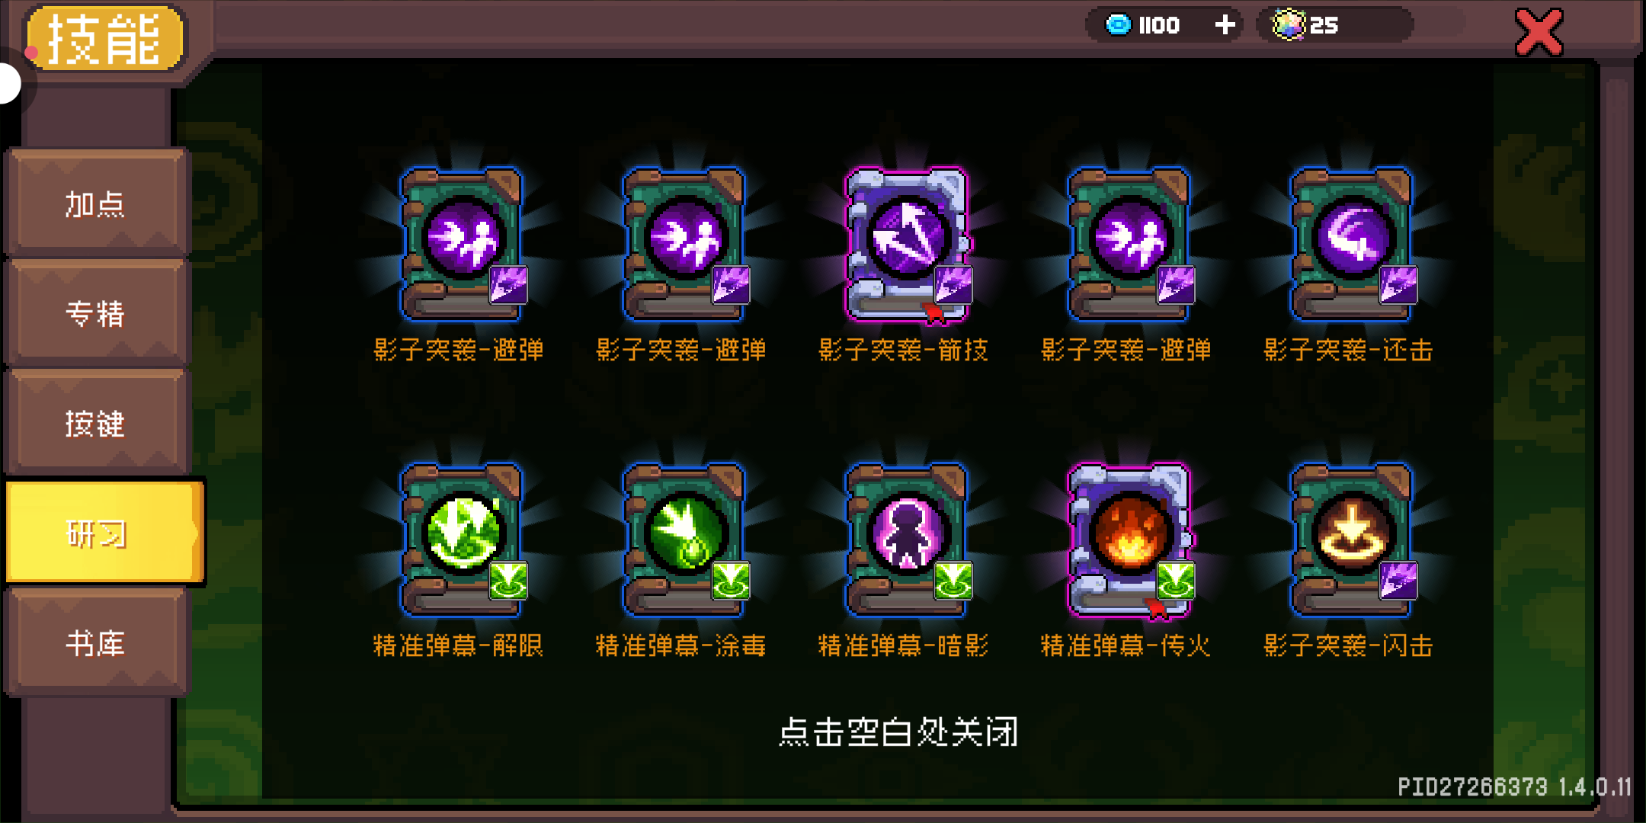1646x823 pixels.
Task: Select the leftmost 影子突袭-避弹 book in top row
Action: [x=462, y=244]
